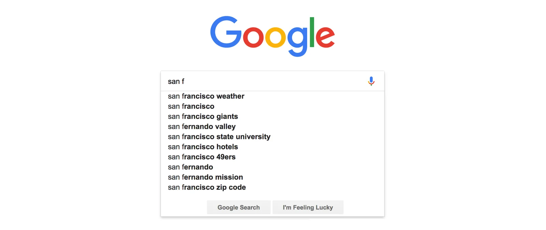Select 'san francisco state university' suggestion
Screen dimensions: 546x230
click(219, 137)
